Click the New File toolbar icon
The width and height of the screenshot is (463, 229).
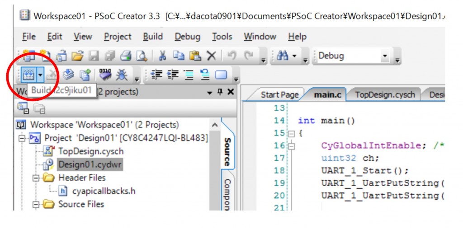click(x=45, y=56)
